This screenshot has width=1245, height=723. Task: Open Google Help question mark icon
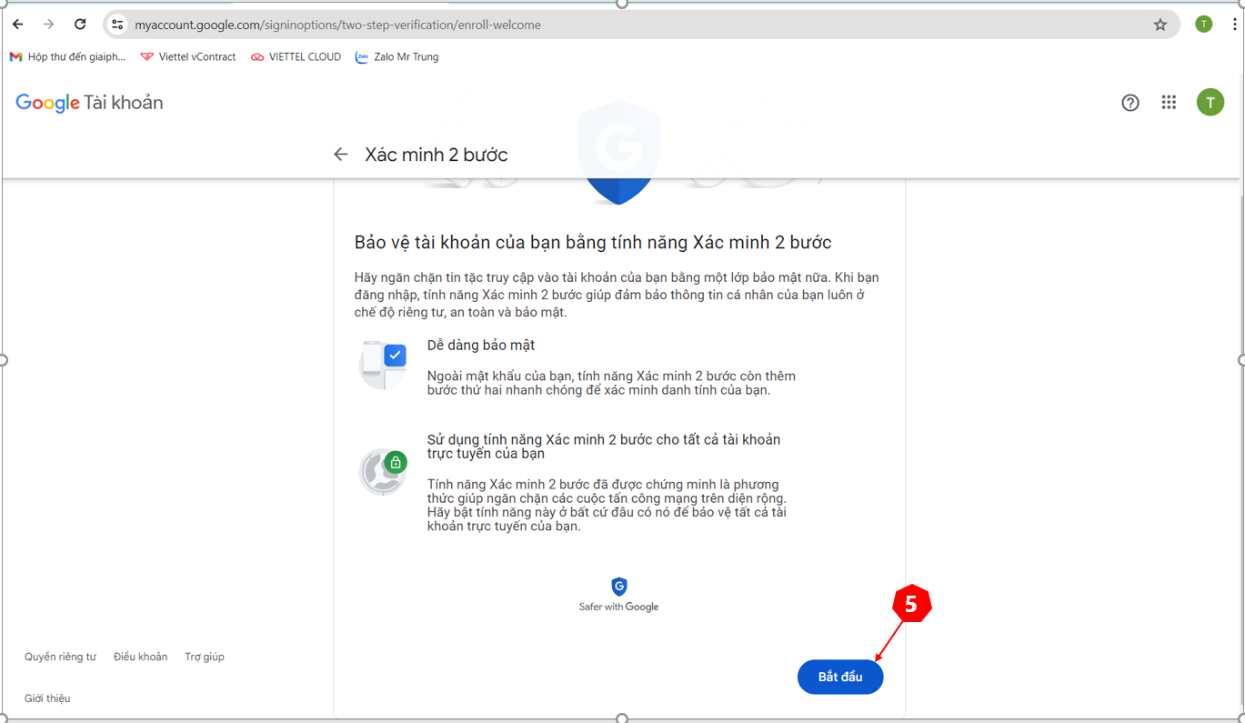[1130, 103]
